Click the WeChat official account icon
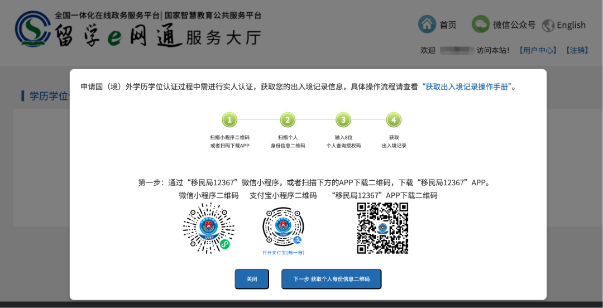The width and height of the screenshot is (603, 308). (x=481, y=24)
